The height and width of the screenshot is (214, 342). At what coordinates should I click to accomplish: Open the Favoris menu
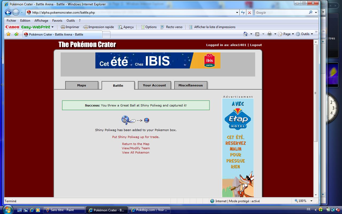pos(57,21)
